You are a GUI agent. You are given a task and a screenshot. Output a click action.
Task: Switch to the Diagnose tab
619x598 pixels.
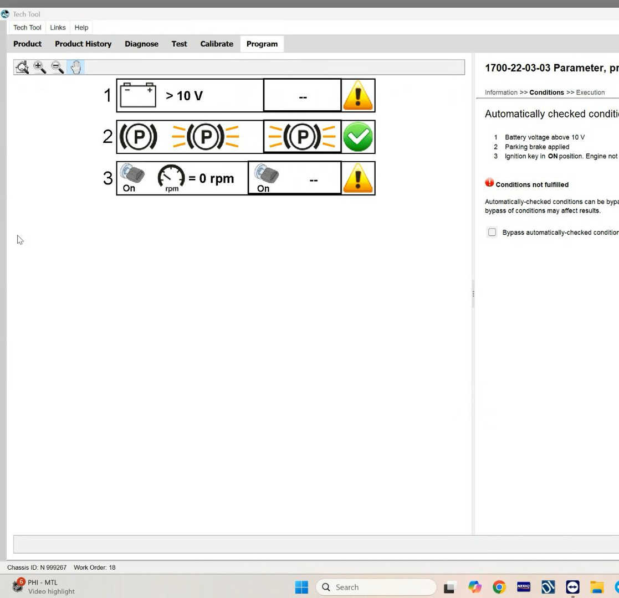click(141, 44)
